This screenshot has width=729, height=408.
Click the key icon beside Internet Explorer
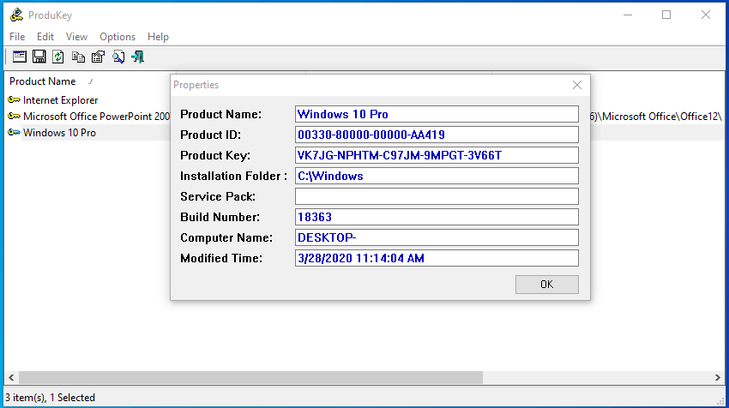(x=14, y=100)
